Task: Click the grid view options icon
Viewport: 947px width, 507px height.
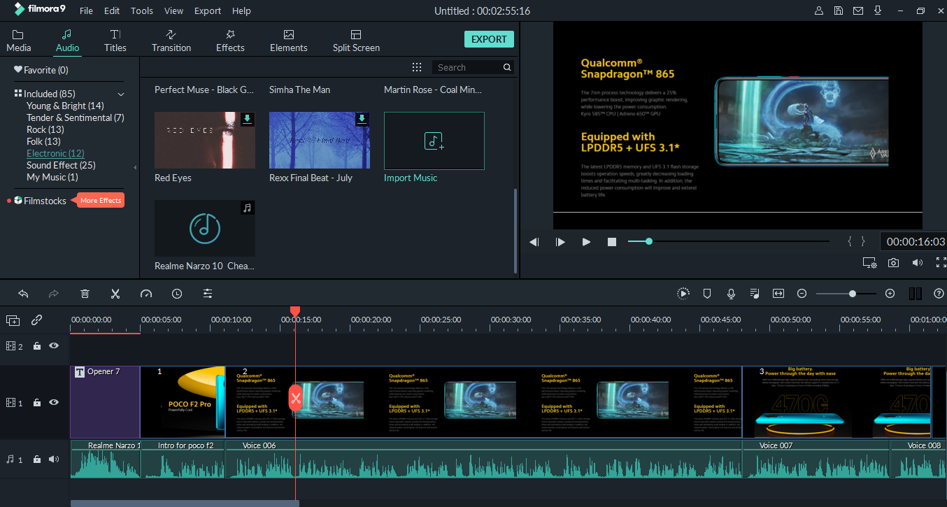Action: [417, 67]
